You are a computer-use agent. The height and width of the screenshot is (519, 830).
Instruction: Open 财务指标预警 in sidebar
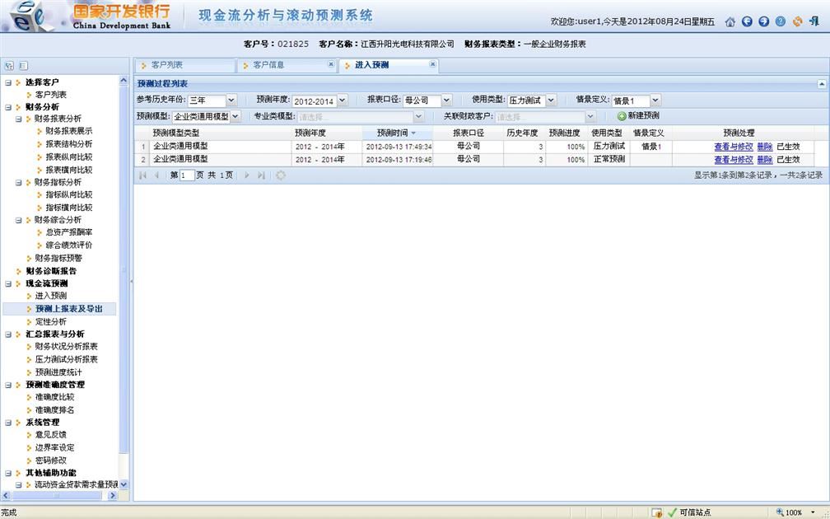click(58, 259)
